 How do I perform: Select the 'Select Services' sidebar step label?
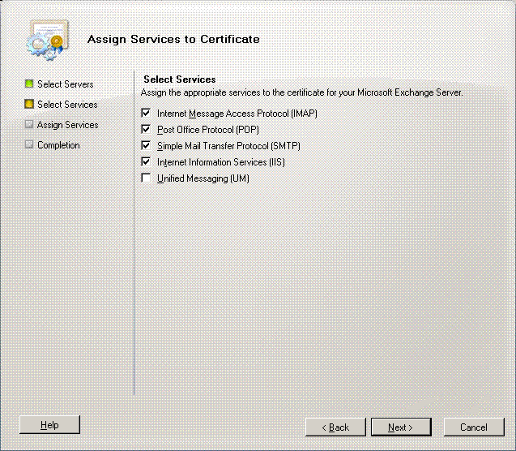67,105
